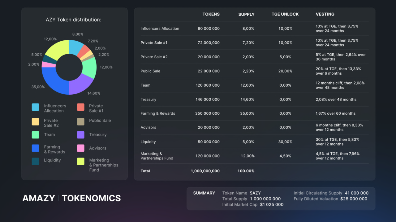The height and width of the screenshot is (222, 396).
Task: Select the Private Sale #2 yellow legend swatch
Action: point(36,121)
